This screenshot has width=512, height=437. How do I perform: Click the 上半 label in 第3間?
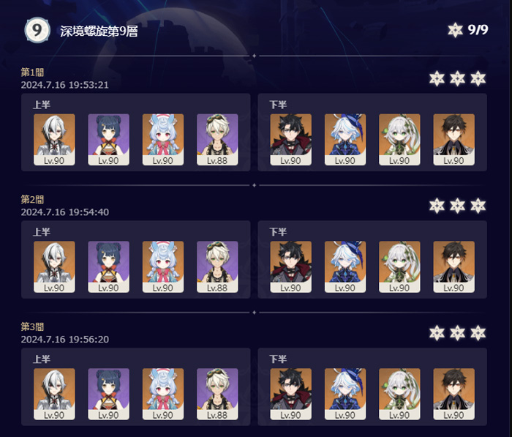click(42, 359)
